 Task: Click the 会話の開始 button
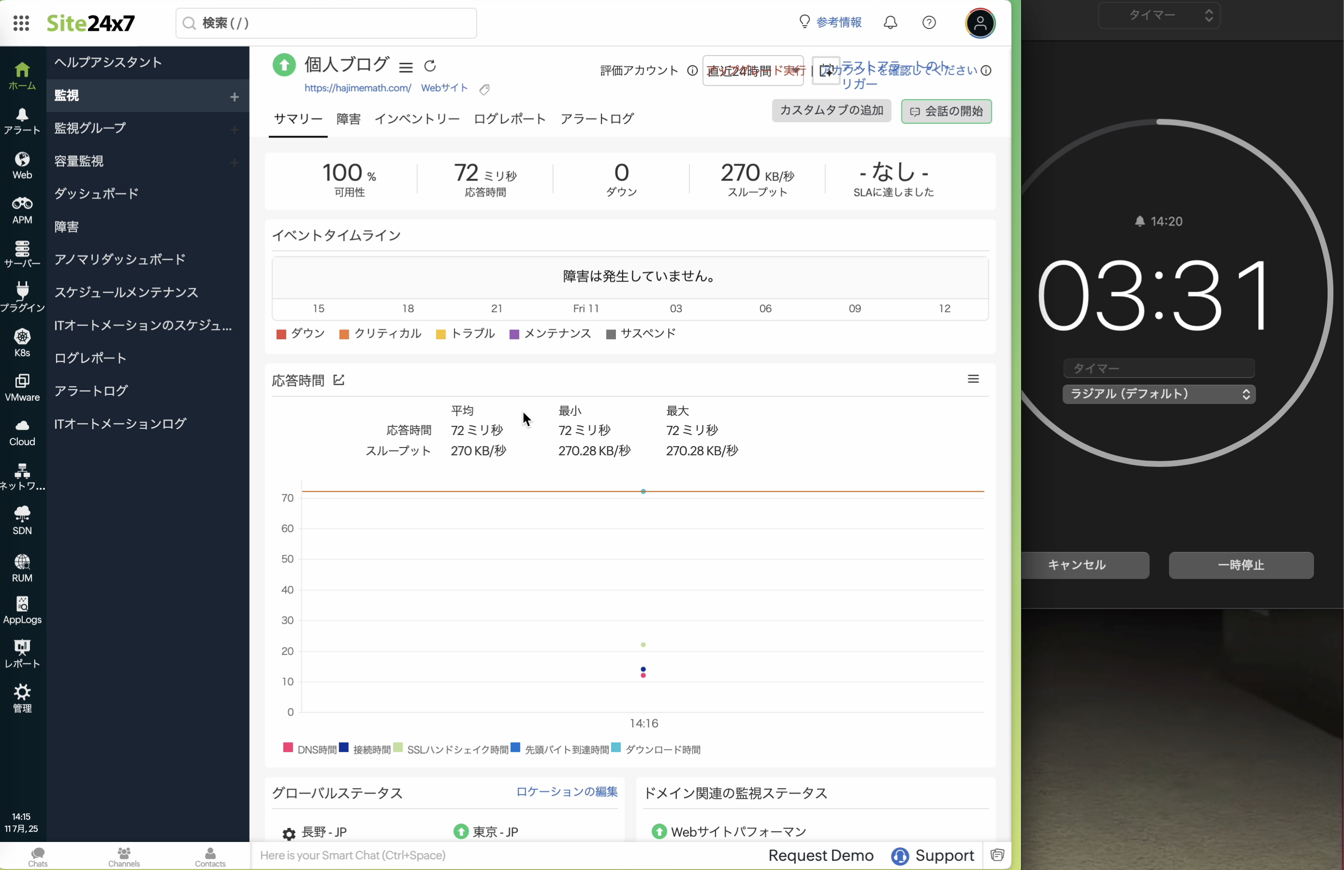(x=946, y=111)
